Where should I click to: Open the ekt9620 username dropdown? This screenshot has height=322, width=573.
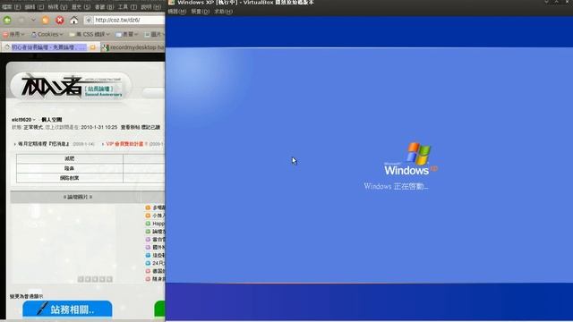[23, 120]
